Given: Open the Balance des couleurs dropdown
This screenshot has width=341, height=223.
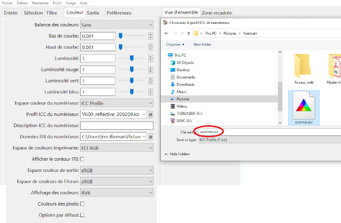Looking at the screenshot, I should point(116,25).
